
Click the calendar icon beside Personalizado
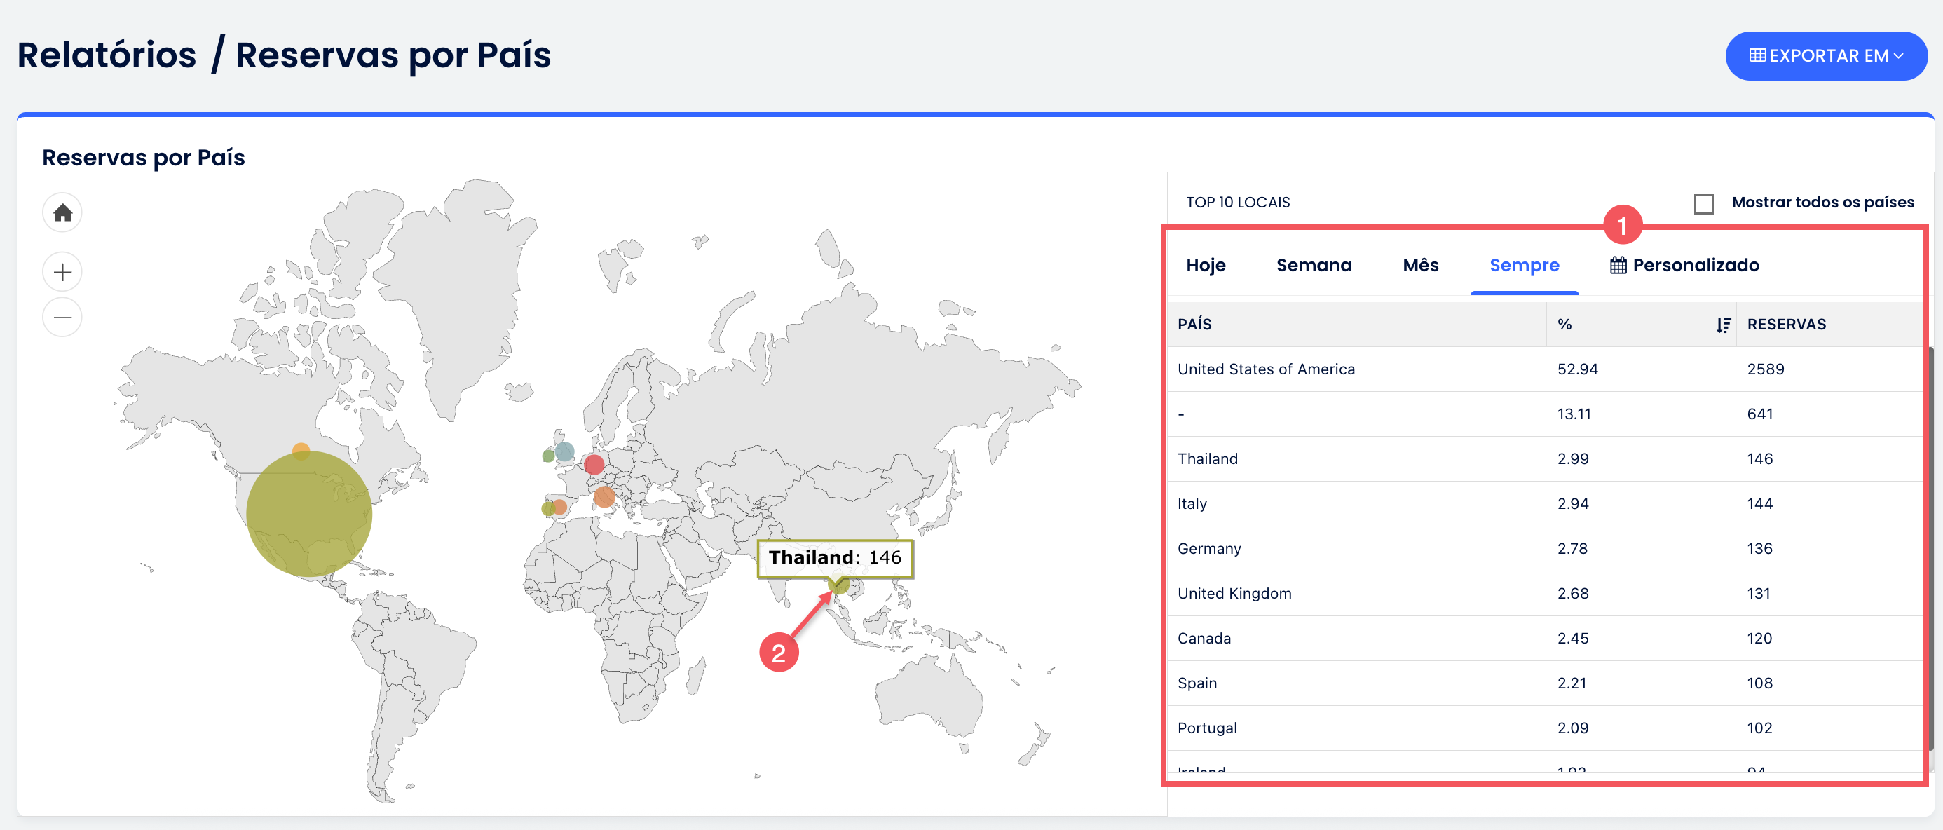(1618, 266)
